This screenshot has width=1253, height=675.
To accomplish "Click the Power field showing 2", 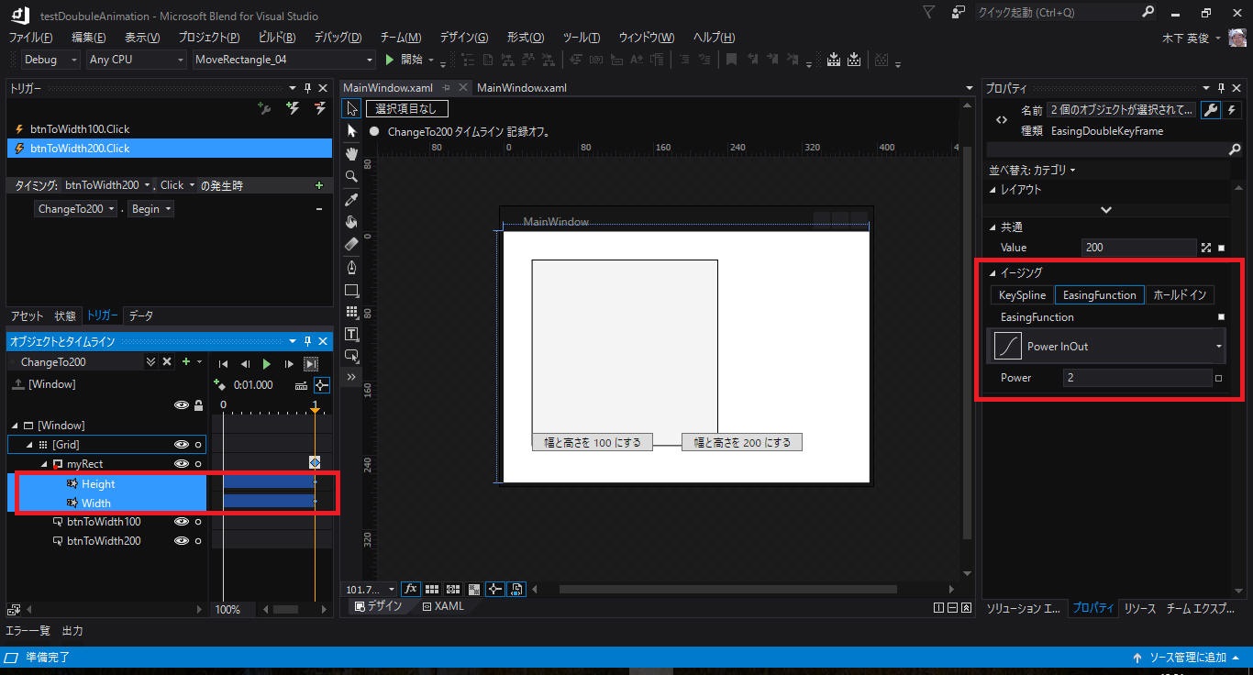I will 1137,378.
